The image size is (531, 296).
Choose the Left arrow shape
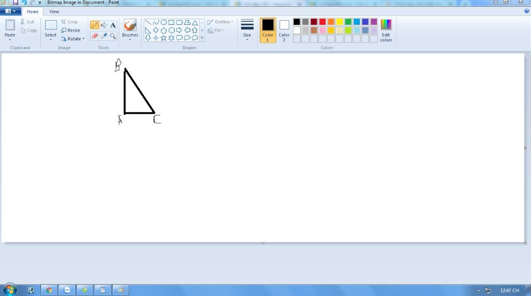[x=187, y=31]
